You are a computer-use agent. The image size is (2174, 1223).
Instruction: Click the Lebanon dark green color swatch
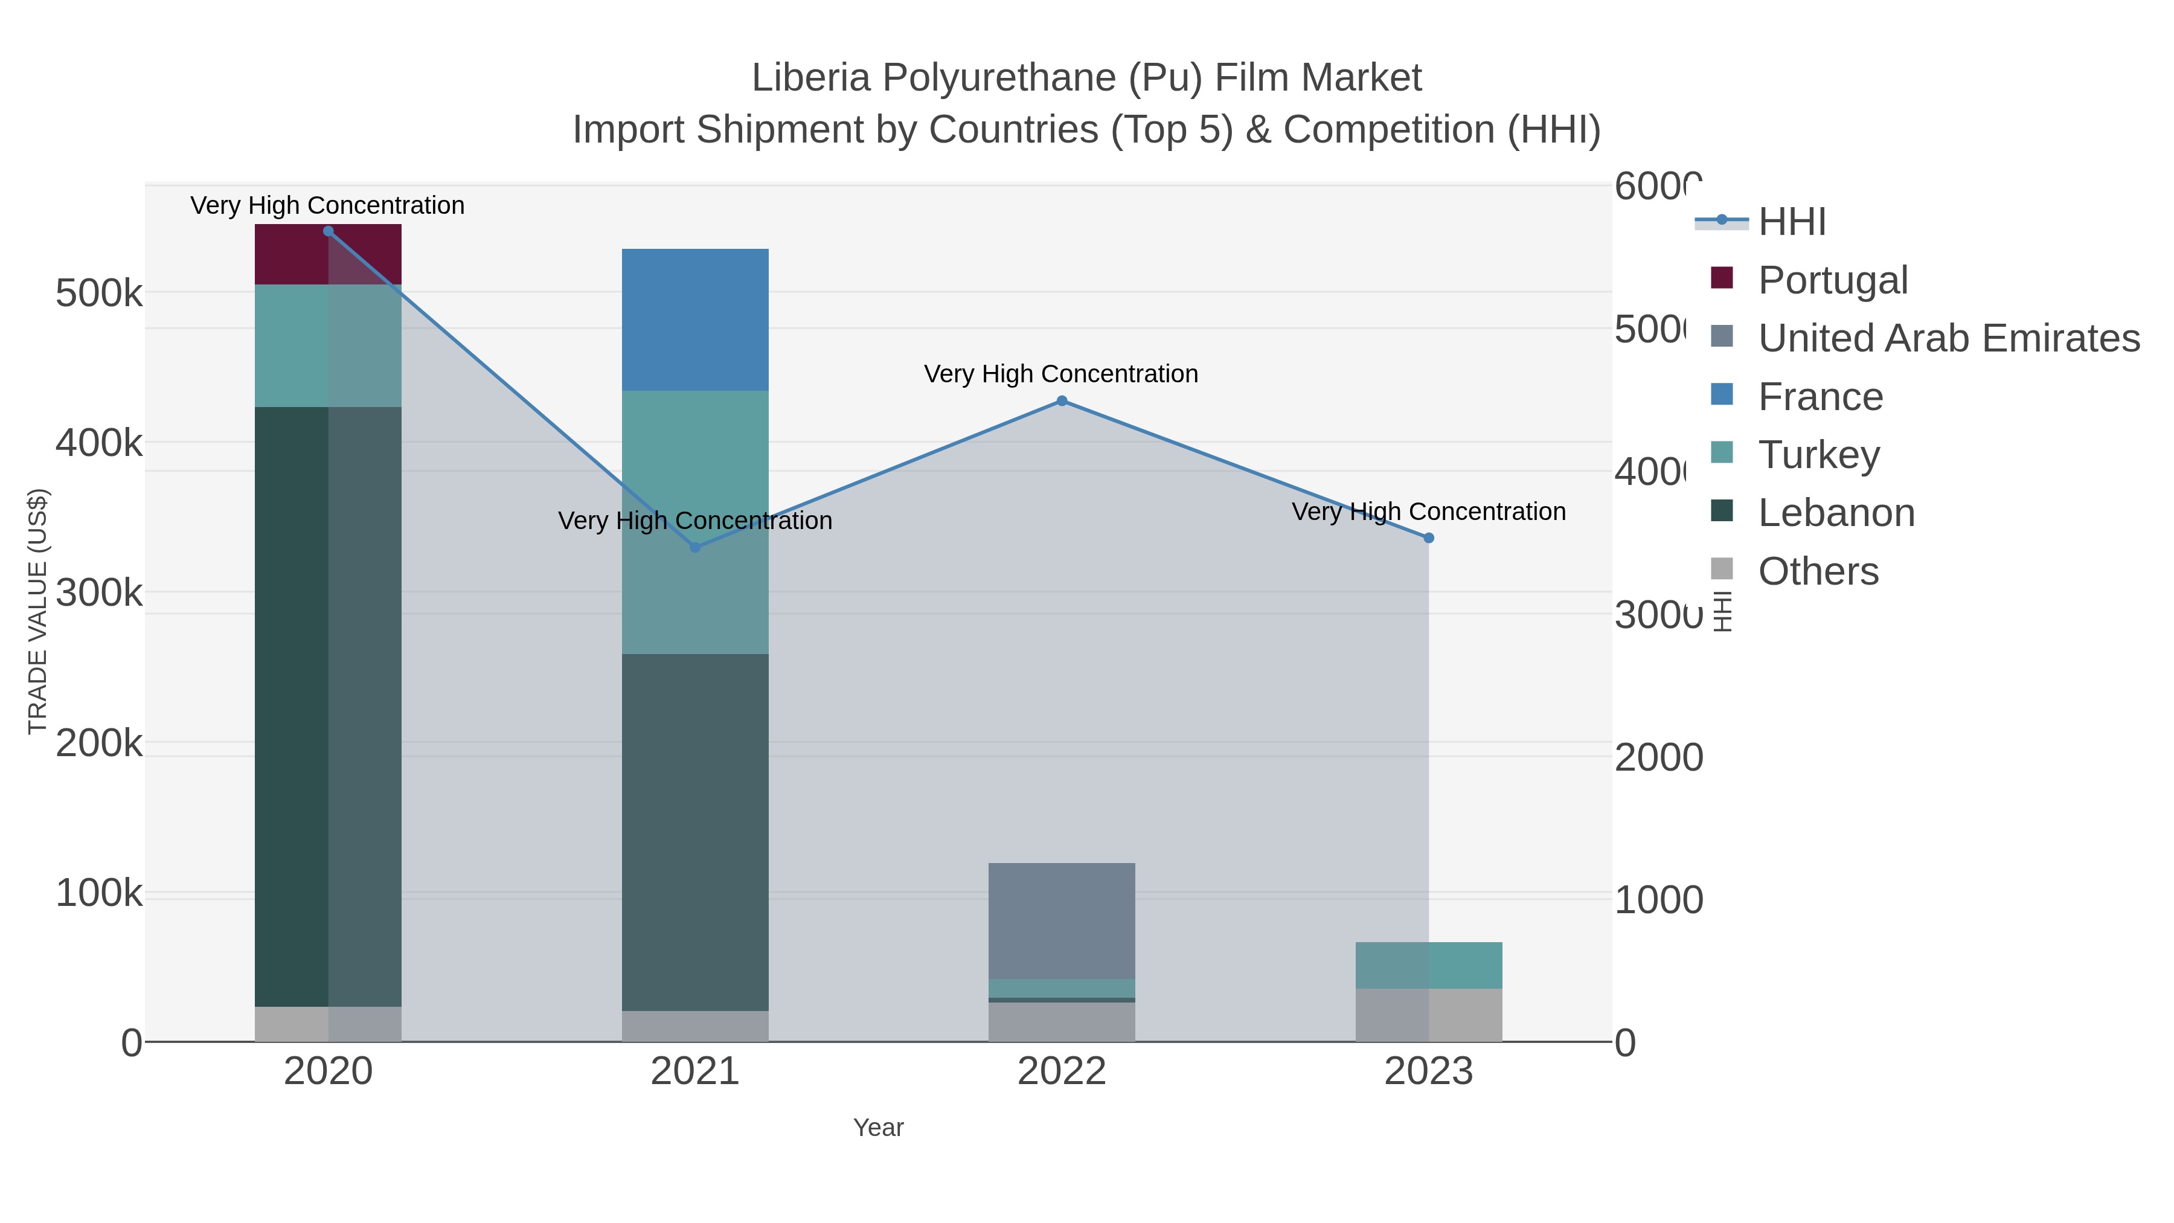[1722, 510]
